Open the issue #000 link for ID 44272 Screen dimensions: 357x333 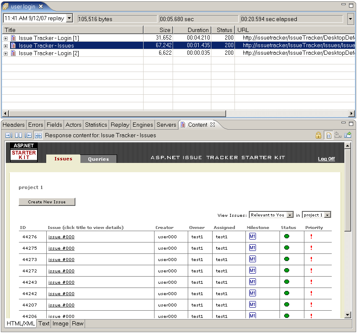pyautogui.click(x=61, y=271)
